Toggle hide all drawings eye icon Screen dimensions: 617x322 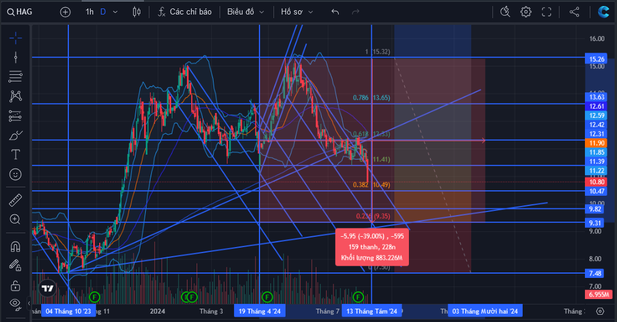click(15, 303)
